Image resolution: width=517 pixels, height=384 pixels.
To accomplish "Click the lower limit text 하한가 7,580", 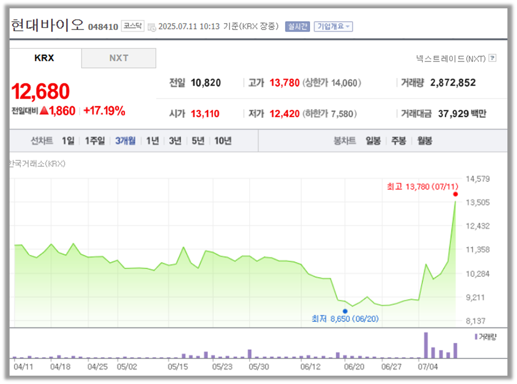I will (x=330, y=114).
